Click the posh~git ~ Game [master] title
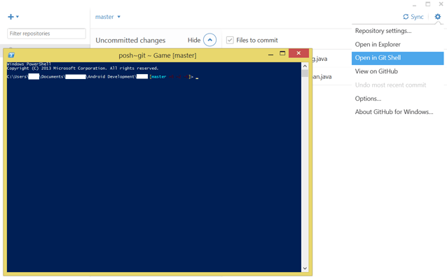Screen dimensions: 447x277 158,55
